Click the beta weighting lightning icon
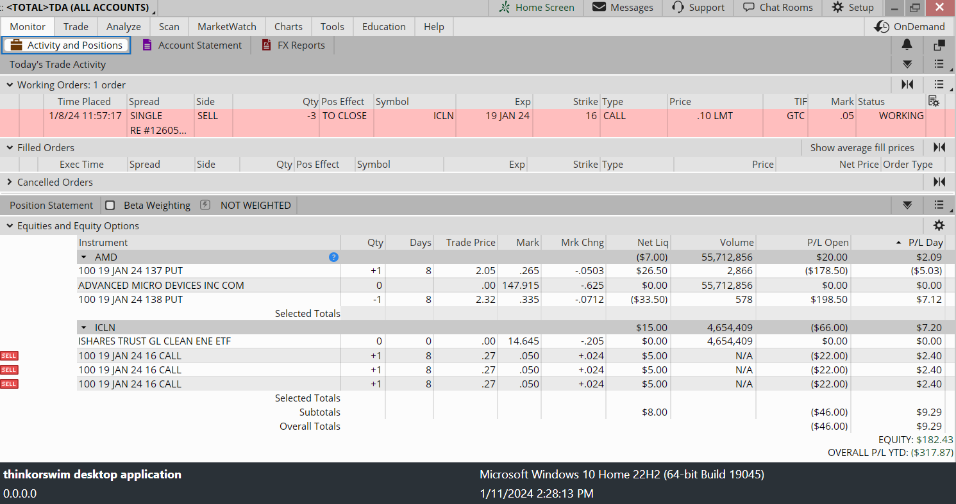The height and width of the screenshot is (504, 956). (205, 205)
